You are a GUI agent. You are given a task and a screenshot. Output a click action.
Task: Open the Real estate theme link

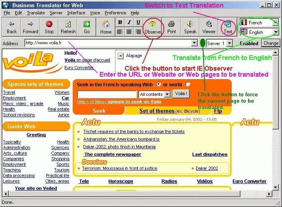[x=58, y=109]
